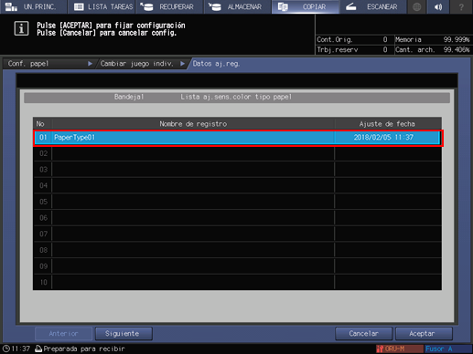Click the No column header
This screenshot has width=473, height=354.
[40, 124]
